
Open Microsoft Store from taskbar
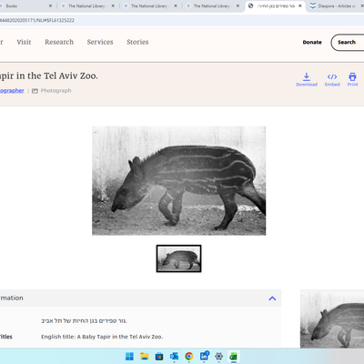click(159, 357)
